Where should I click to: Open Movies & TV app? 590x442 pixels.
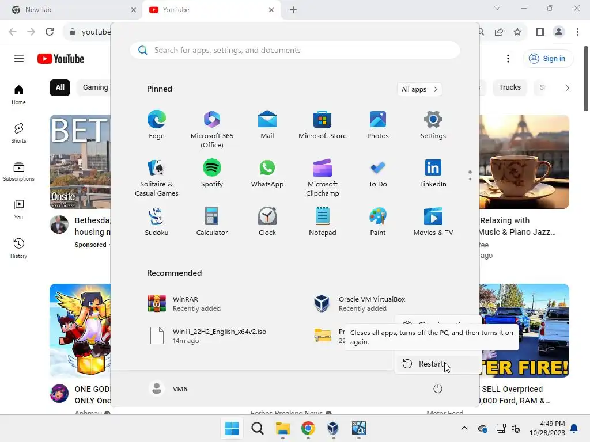coord(433,222)
